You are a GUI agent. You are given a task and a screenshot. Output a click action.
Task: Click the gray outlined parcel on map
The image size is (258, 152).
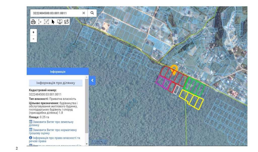[x=177, y=90]
